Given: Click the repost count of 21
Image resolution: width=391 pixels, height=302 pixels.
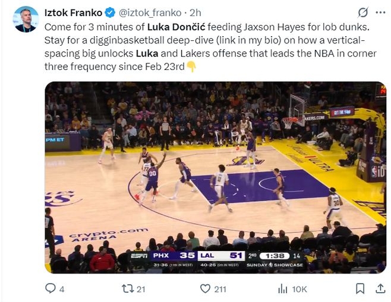Looking at the screenshot, I should coord(141,289).
